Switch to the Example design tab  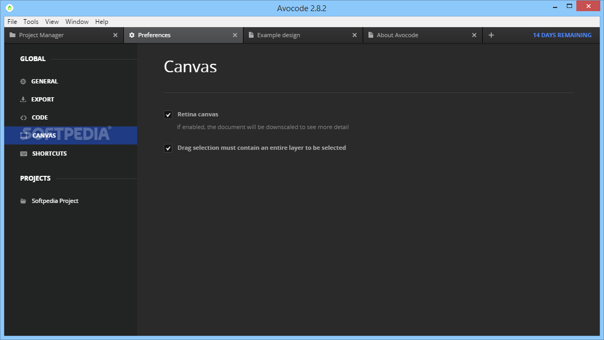[303, 35]
